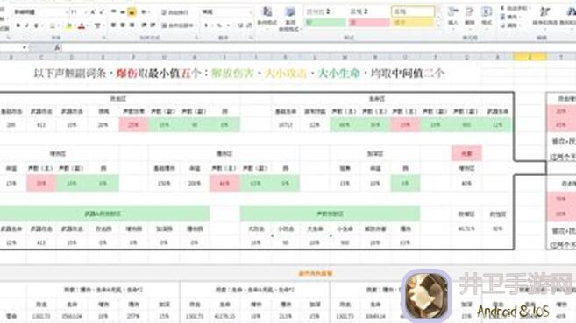This screenshot has height=323, width=576.
Task: Apply the green 好 cell style
Action: click(325, 23)
